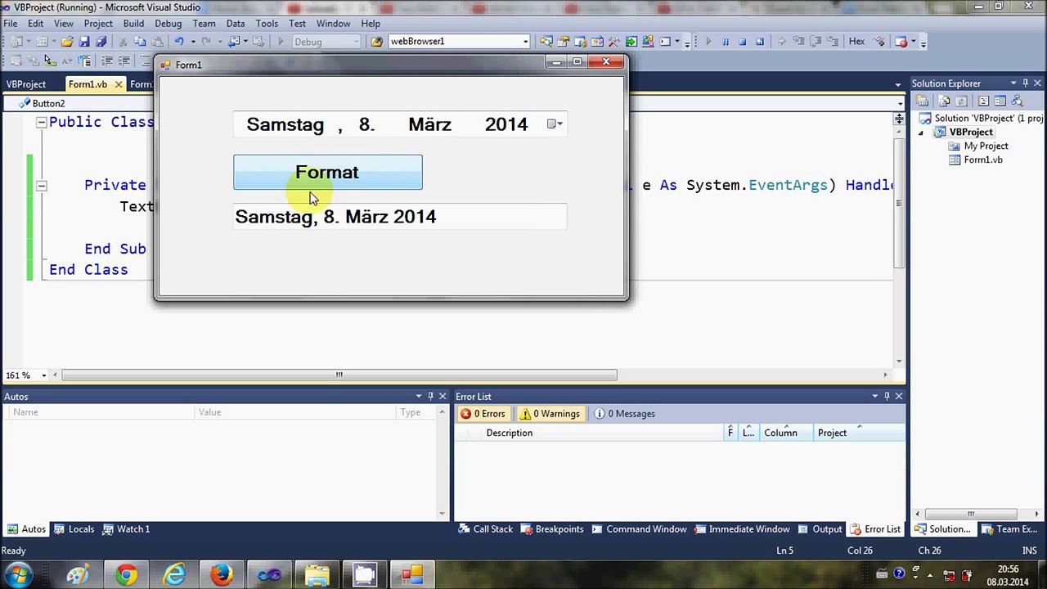Viewport: 1047px width, 589px height.
Task: Collapse the VBProject solution tree node
Action: 921,133
